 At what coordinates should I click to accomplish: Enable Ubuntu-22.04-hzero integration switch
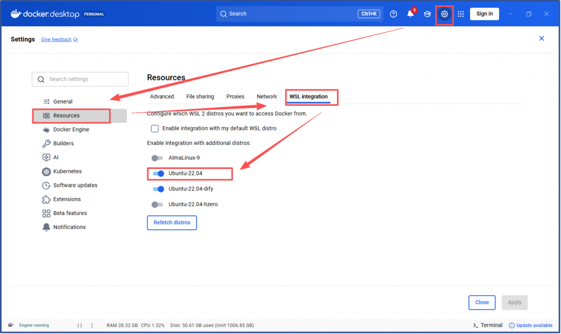[158, 205]
